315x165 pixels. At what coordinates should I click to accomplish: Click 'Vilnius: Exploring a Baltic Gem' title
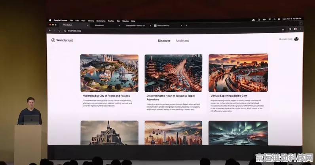[229, 96]
